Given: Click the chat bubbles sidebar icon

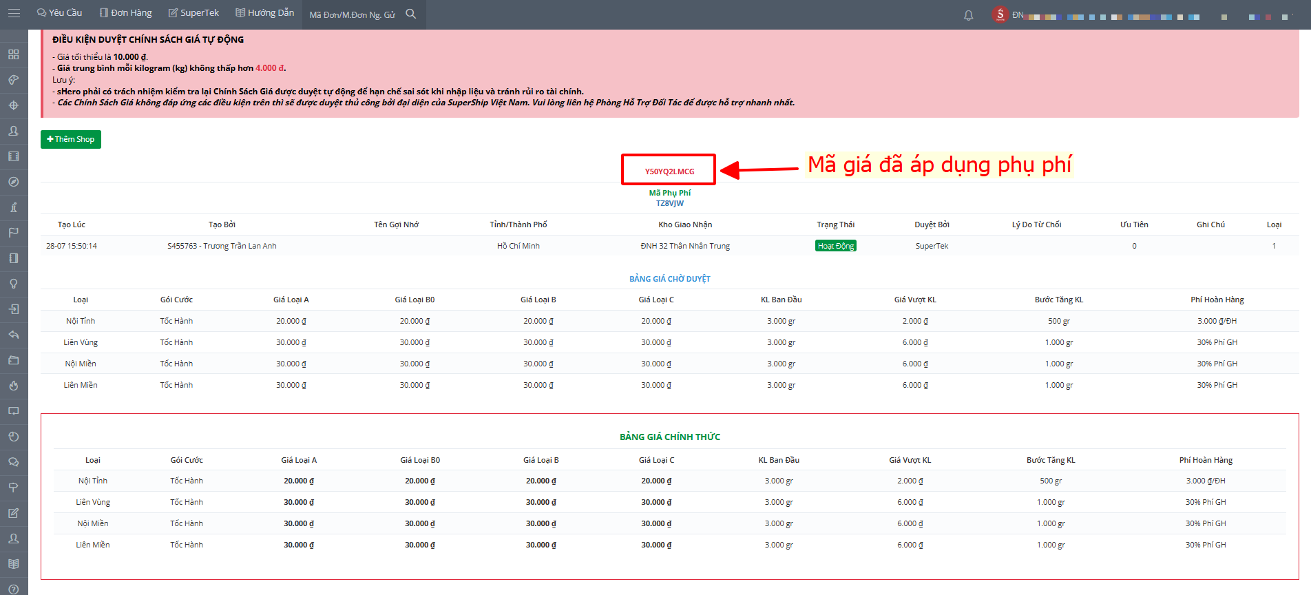Looking at the screenshot, I should click(14, 462).
